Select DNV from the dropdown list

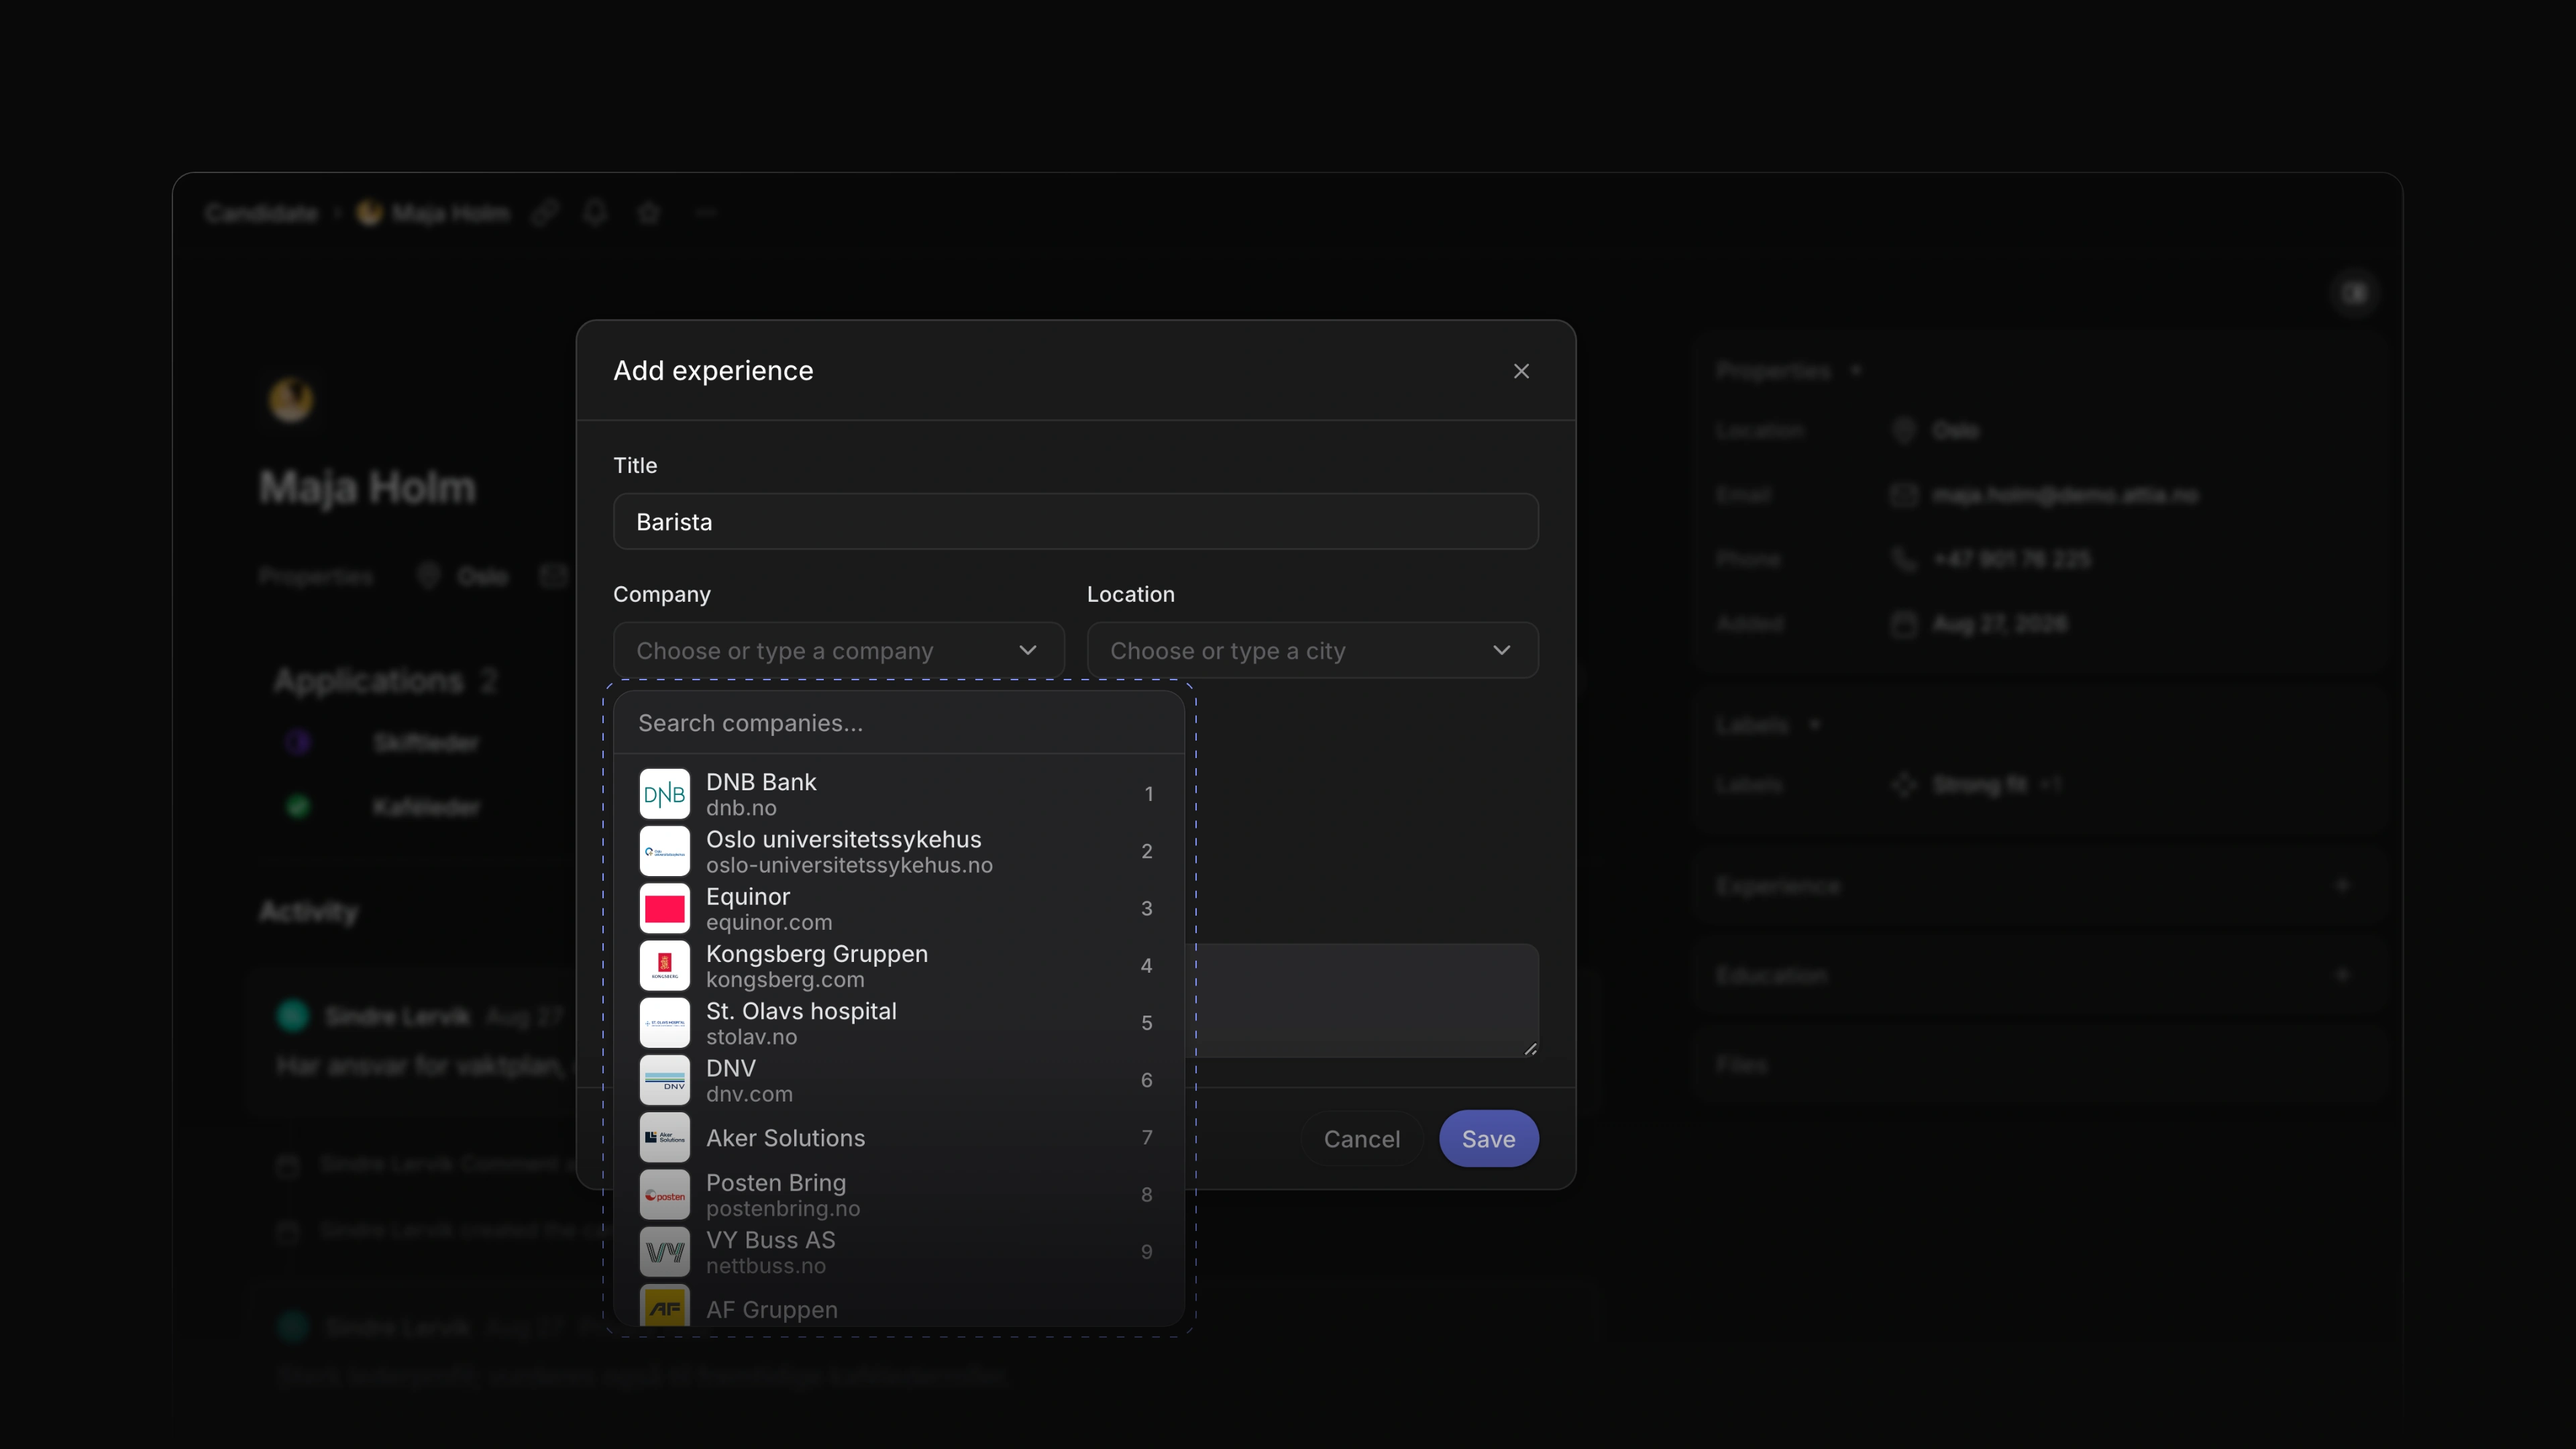899,1080
